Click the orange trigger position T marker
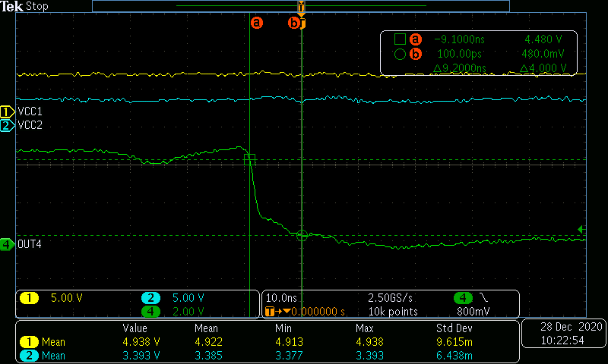This screenshot has height=364, width=608. [x=301, y=8]
